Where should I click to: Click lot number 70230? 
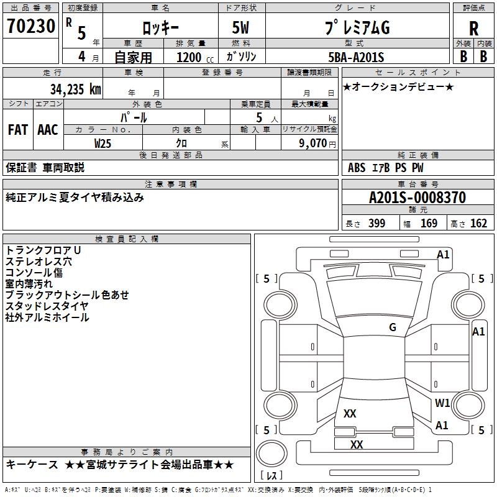point(31,27)
